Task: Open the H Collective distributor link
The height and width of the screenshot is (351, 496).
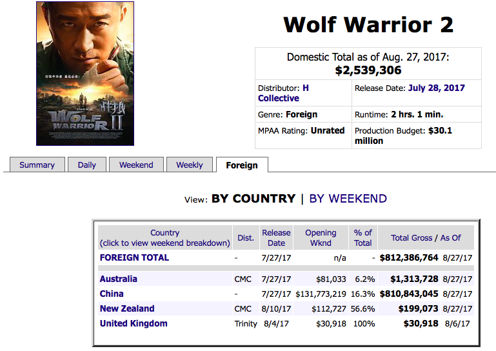Action: (x=279, y=93)
